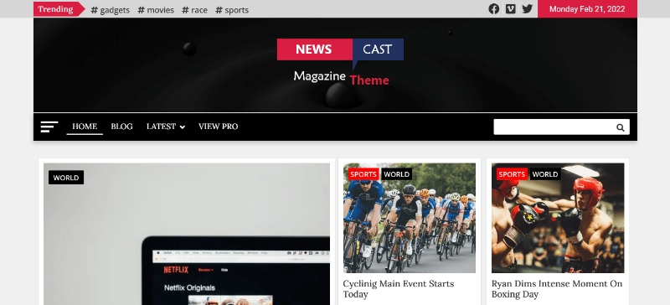
Task: Go to the HOME menu item
Action: tap(85, 127)
